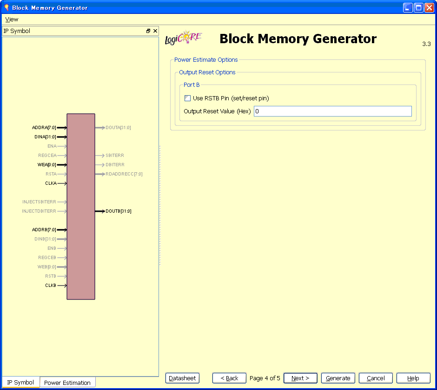Click the ENB port label

point(52,248)
